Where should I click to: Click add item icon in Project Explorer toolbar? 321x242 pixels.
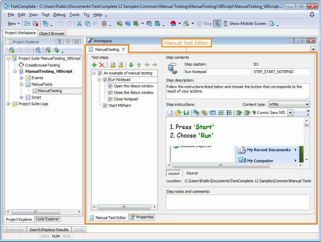pyautogui.click(x=12, y=50)
